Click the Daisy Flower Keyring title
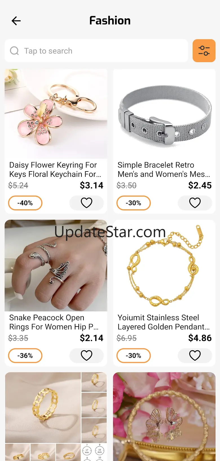Screen dimensions: 220x461 click(x=55, y=169)
